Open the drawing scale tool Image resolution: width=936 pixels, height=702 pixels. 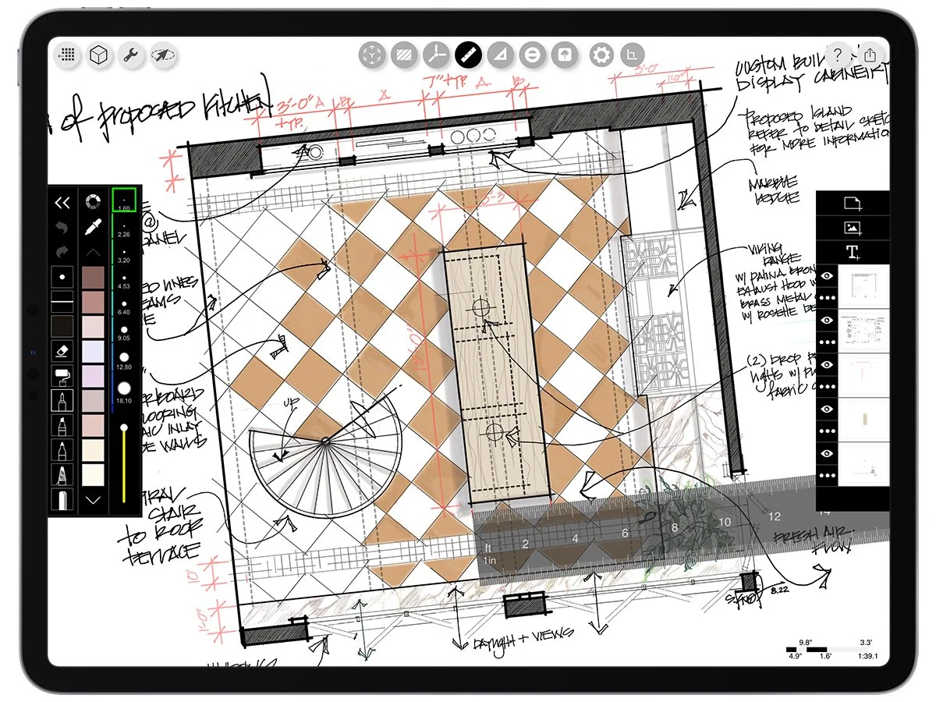point(633,55)
